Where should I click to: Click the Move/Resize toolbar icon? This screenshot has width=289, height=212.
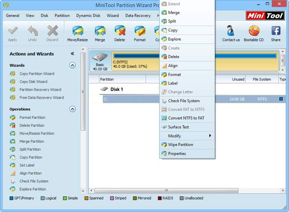[78, 32]
